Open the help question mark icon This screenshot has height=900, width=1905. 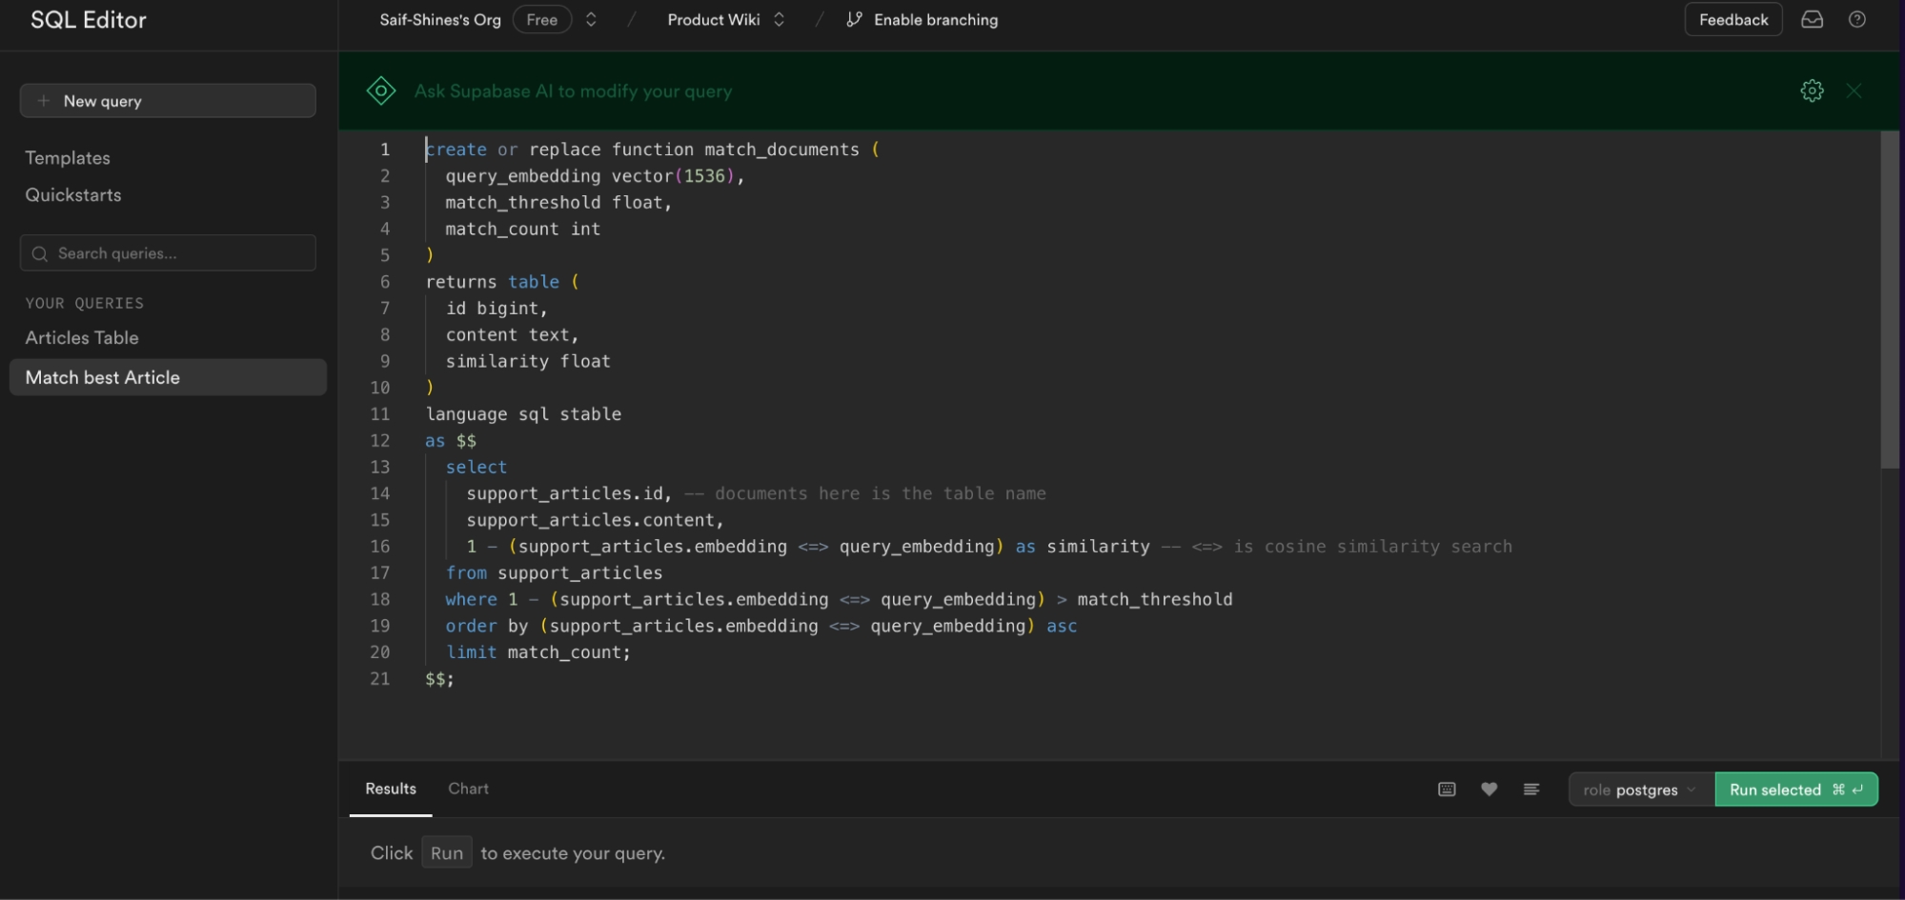[x=1856, y=20]
